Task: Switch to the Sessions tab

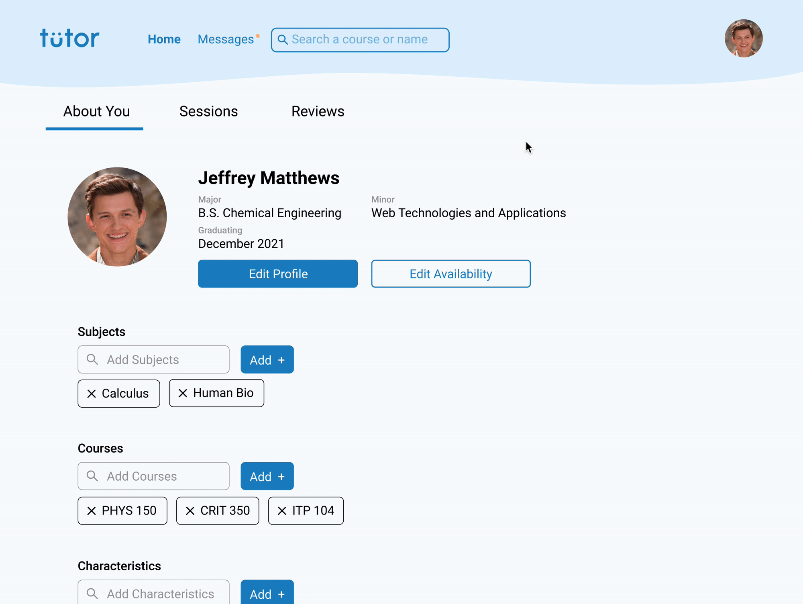Action: tap(208, 111)
